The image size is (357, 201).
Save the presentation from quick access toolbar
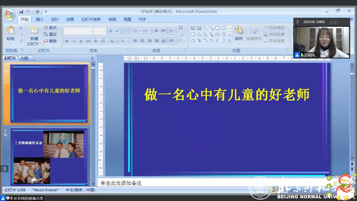pos(21,12)
